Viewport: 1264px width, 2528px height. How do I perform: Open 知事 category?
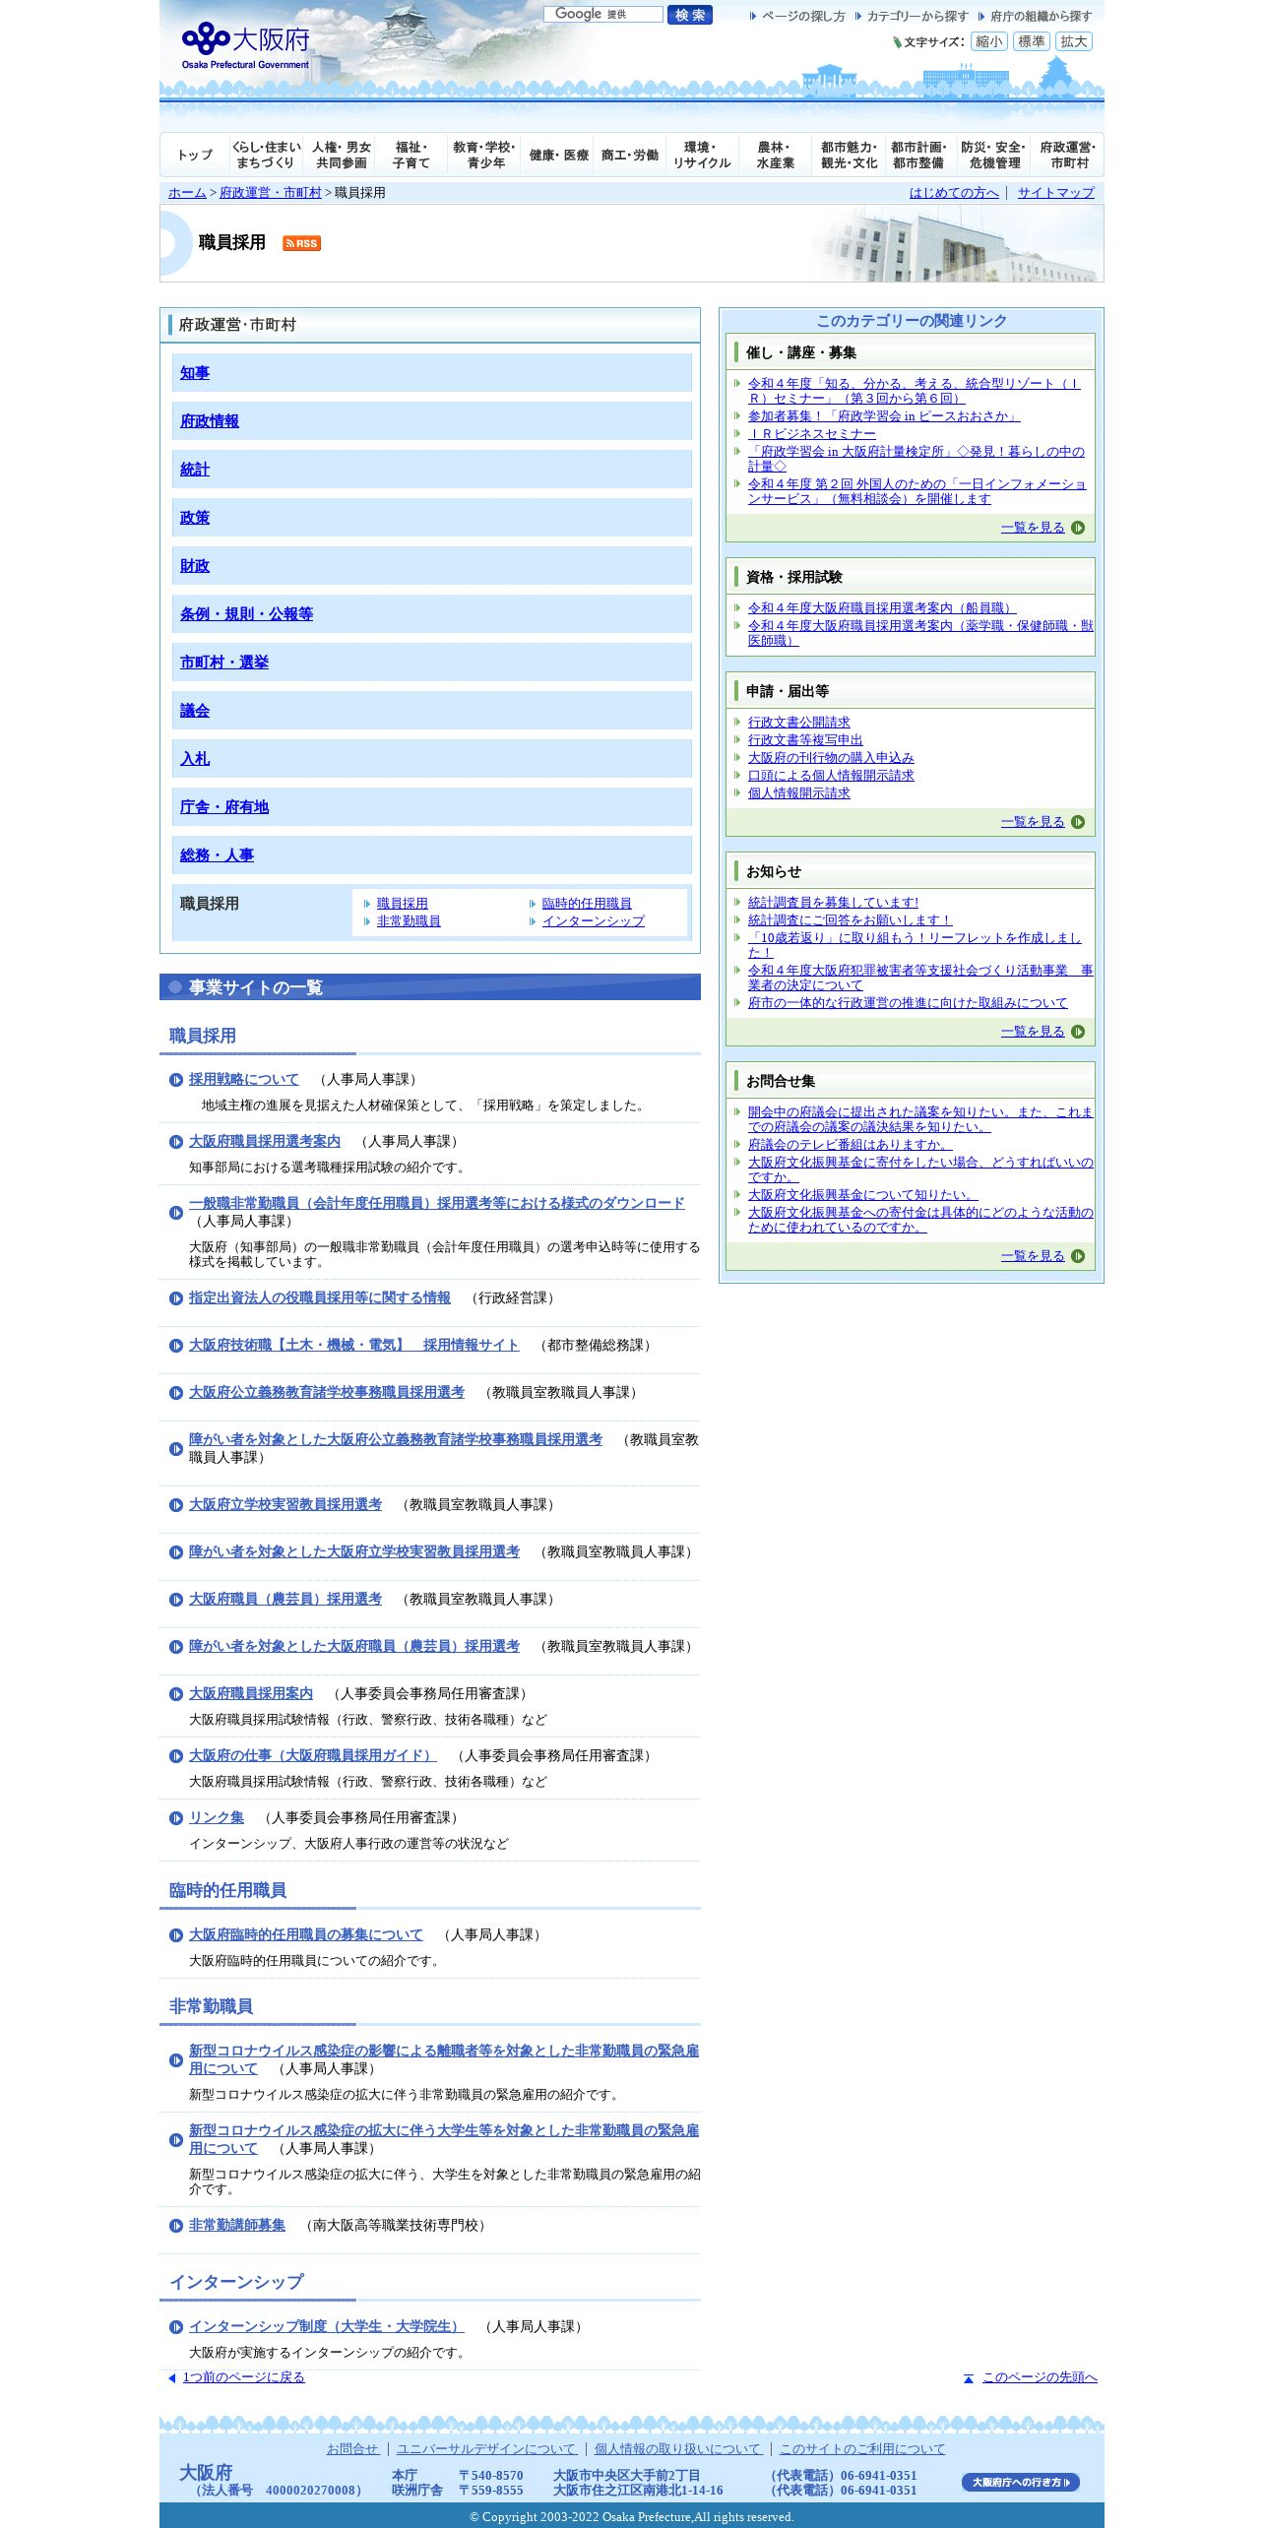[x=195, y=373]
